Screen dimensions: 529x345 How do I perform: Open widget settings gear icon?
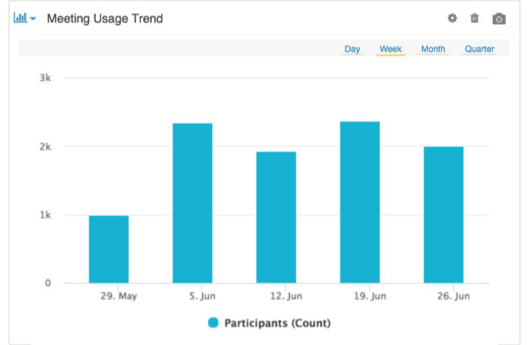click(452, 18)
